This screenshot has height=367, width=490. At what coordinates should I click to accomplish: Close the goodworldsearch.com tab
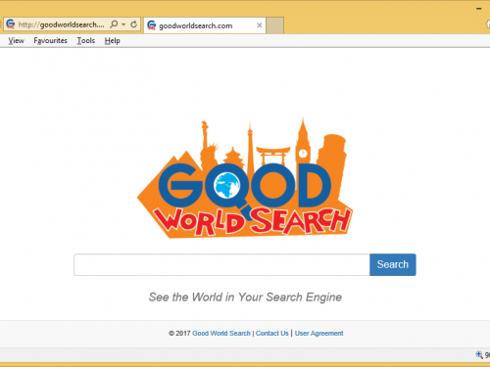pyautogui.click(x=259, y=25)
